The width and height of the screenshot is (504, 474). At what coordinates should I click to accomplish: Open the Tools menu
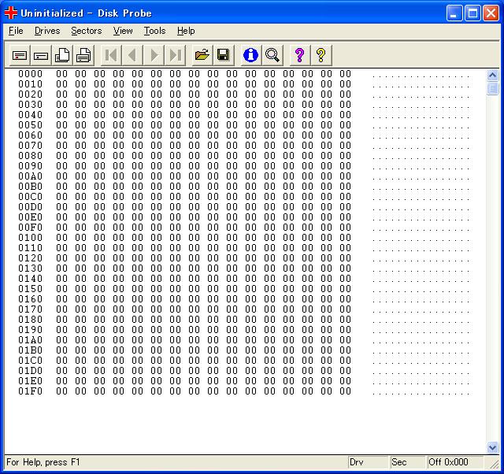point(154,31)
